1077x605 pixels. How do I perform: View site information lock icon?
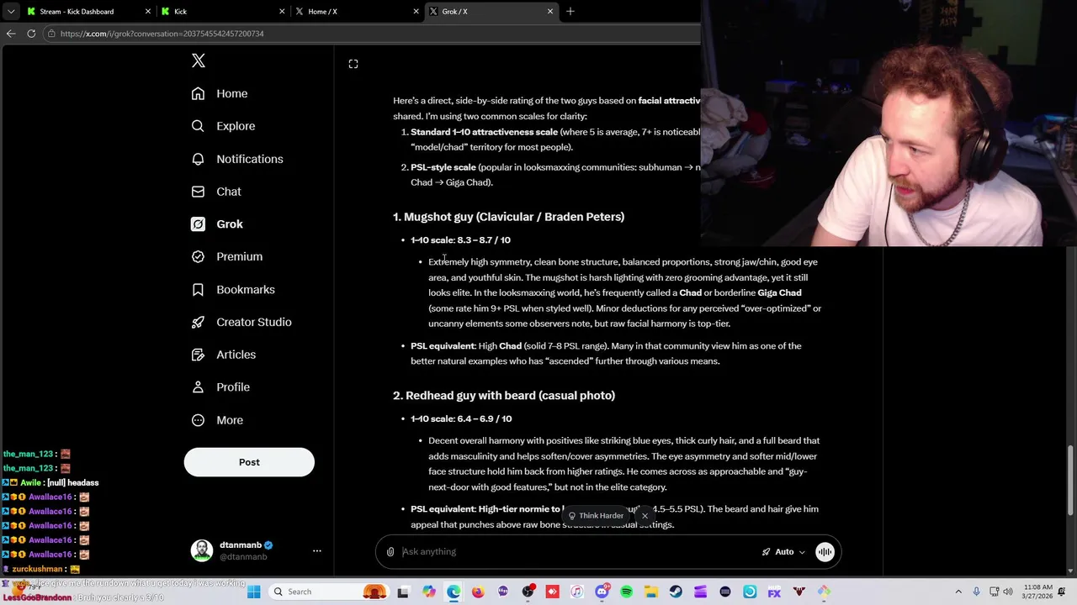(52, 34)
